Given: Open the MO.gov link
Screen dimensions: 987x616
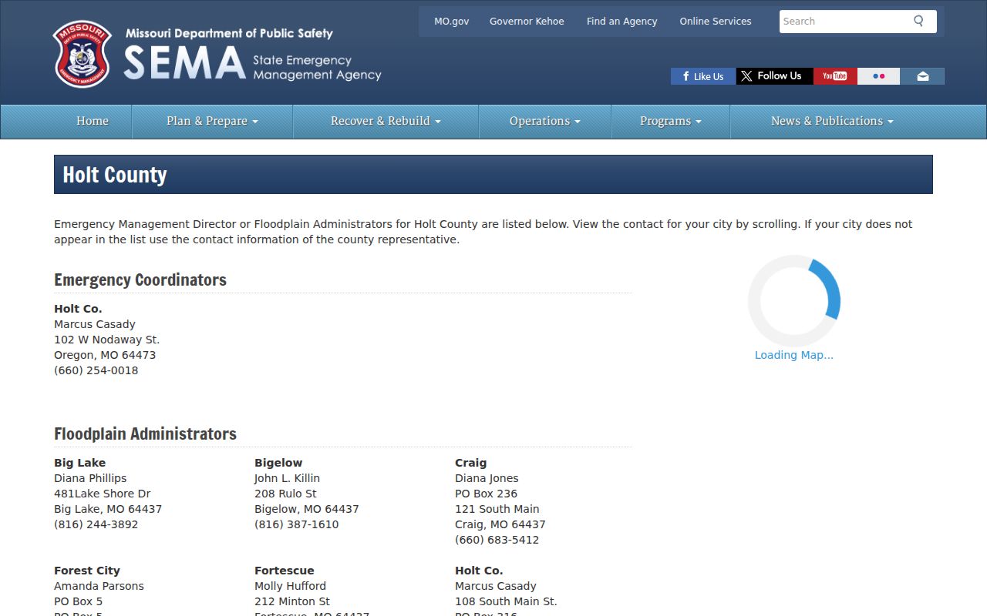Looking at the screenshot, I should pyautogui.click(x=452, y=22).
